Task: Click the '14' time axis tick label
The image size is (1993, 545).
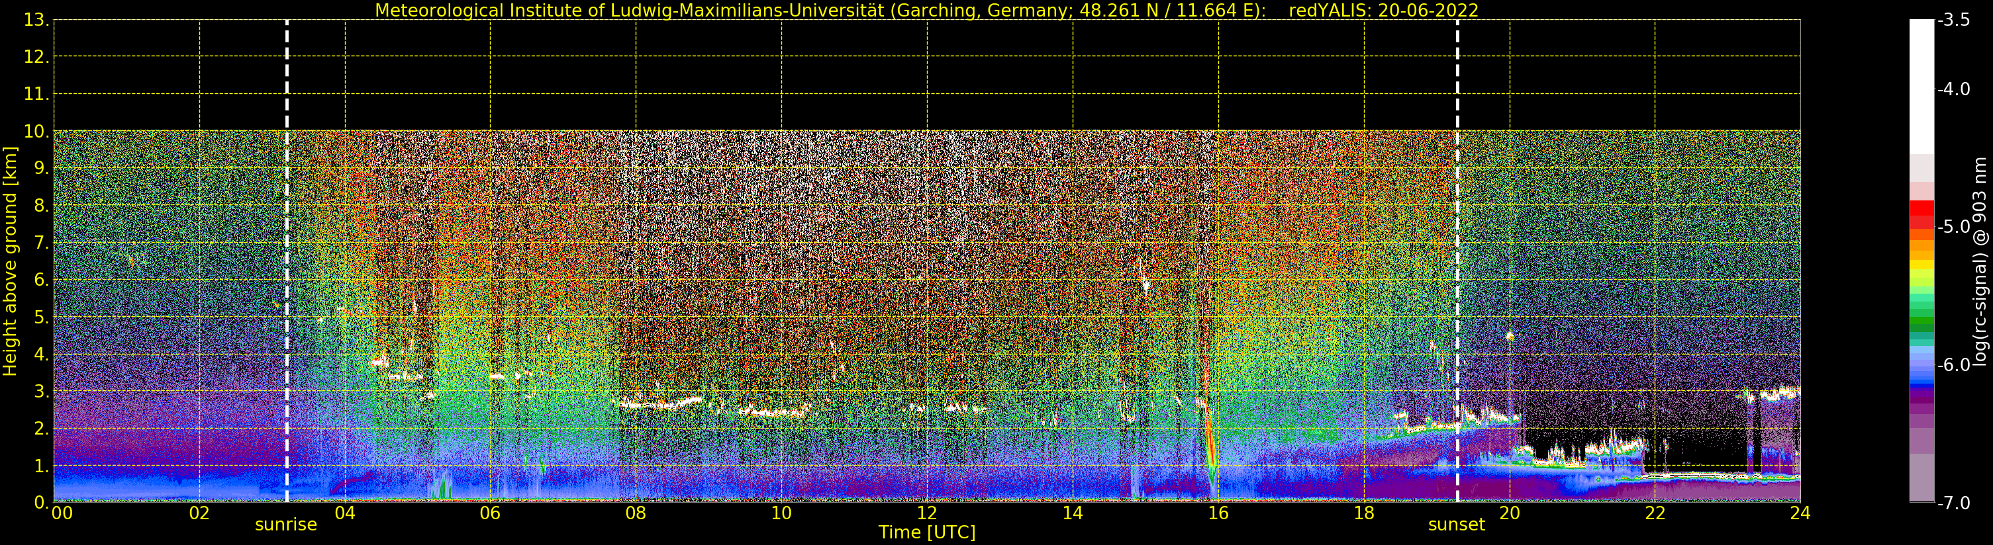Action: click(1073, 513)
